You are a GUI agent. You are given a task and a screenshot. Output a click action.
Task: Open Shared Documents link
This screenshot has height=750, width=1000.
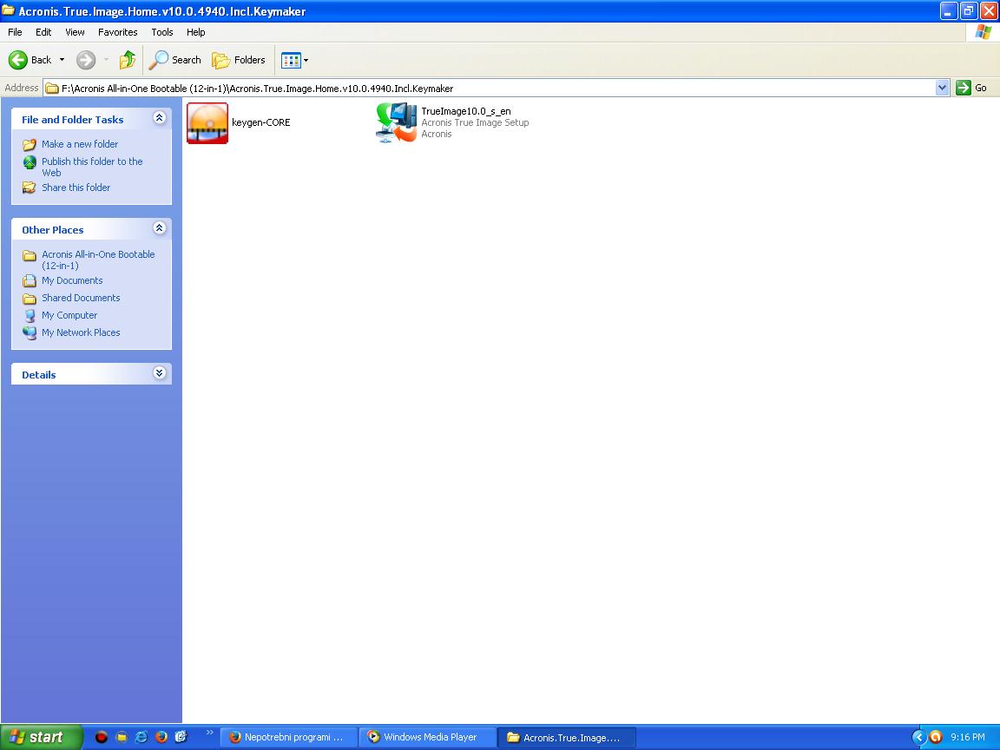pos(81,298)
